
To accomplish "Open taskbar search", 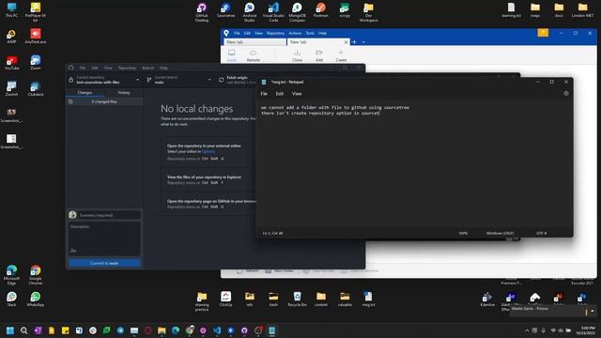I will [x=23, y=330].
